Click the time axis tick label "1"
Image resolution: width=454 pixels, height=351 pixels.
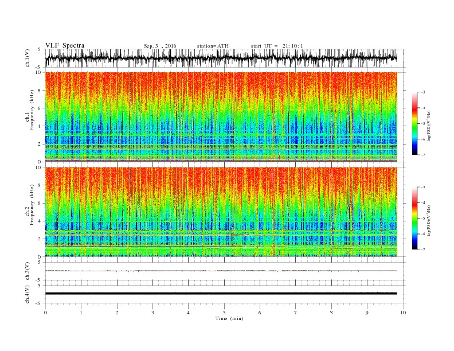81,313
